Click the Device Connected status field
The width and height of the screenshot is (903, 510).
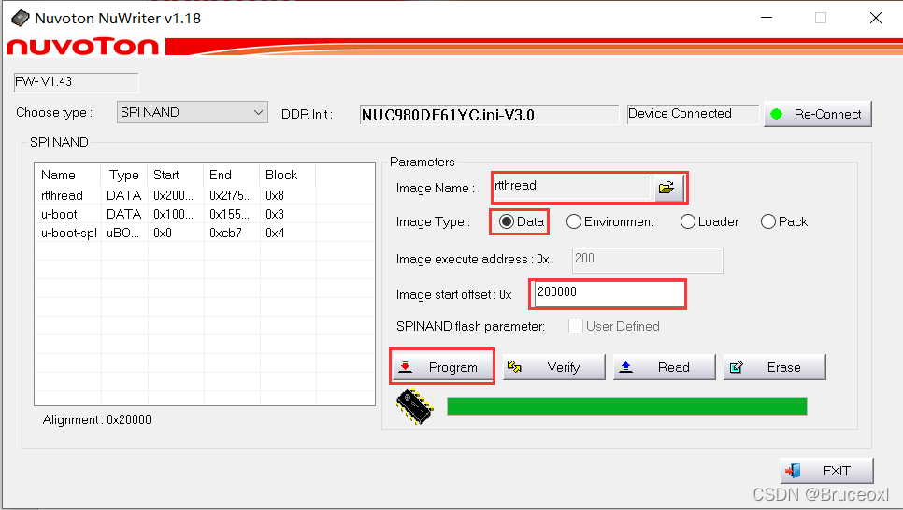(693, 114)
